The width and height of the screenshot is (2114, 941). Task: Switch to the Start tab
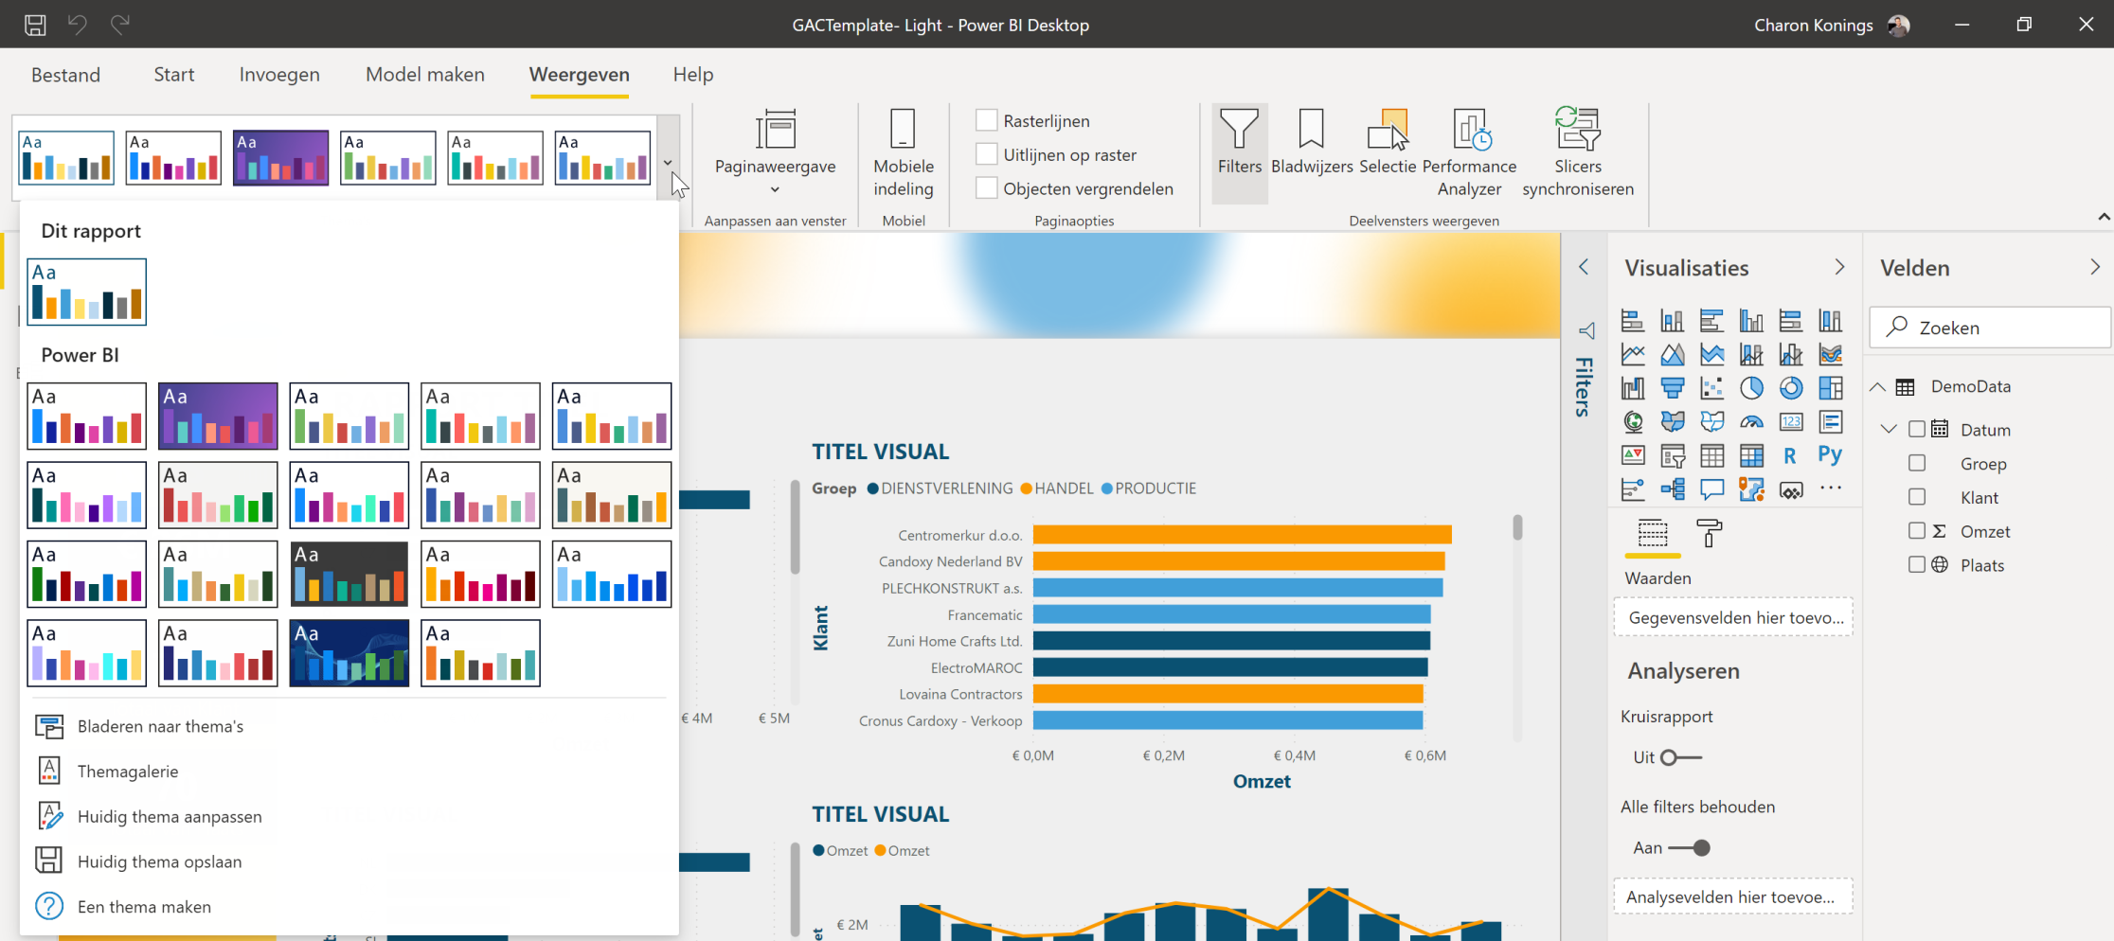(174, 75)
